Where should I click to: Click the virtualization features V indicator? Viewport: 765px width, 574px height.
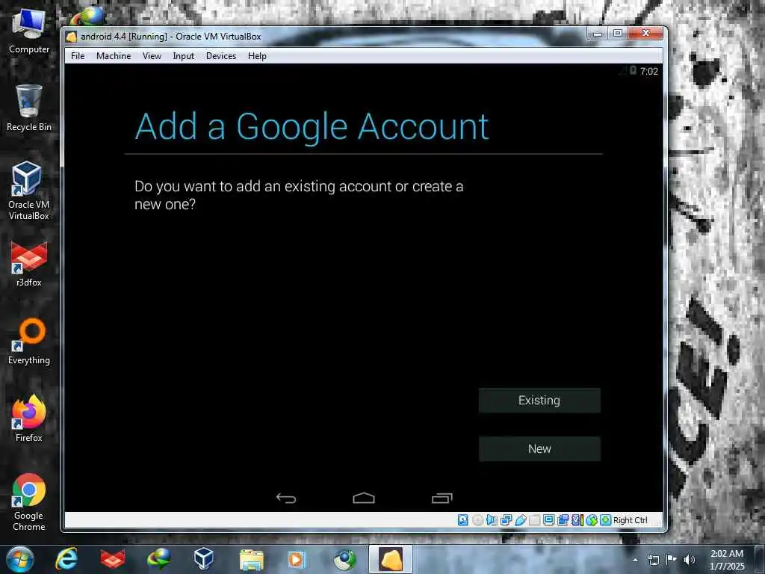pyautogui.click(x=577, y=520)
